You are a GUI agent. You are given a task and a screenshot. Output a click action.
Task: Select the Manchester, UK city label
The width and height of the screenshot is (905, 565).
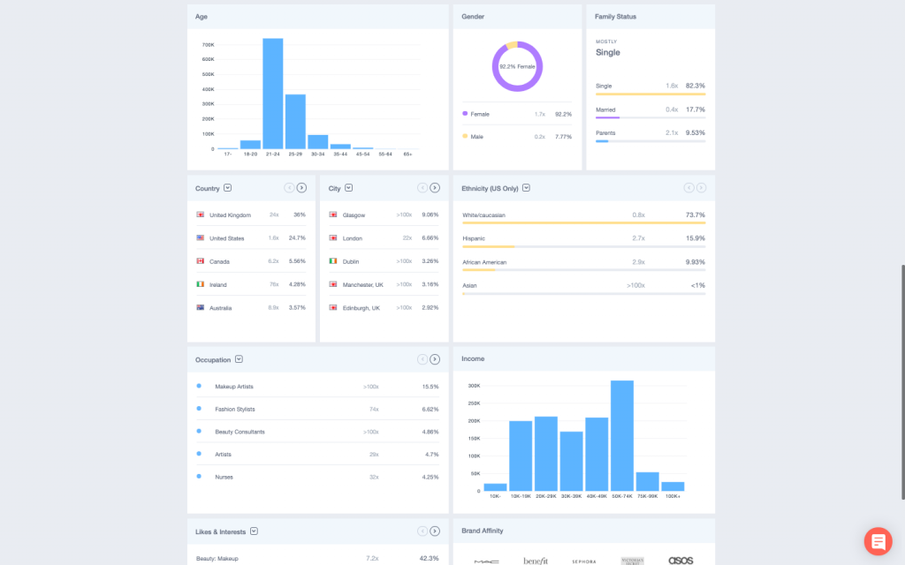click(x=363, y=285)
